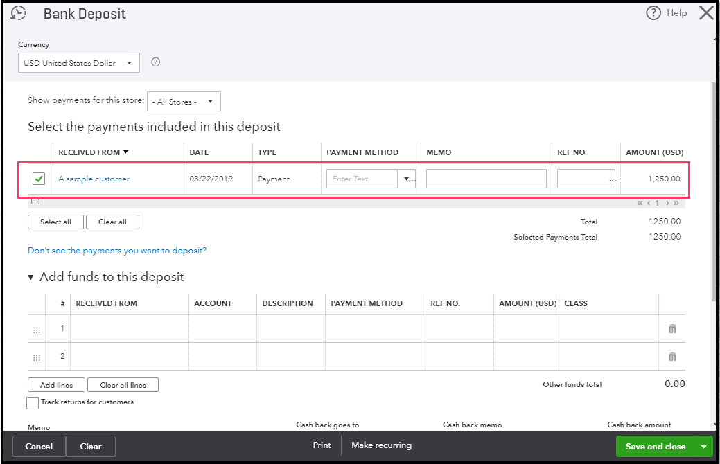Collapse the Add funds to this deposit section
The width and height of the screenshot is (720, 464).
30,276
